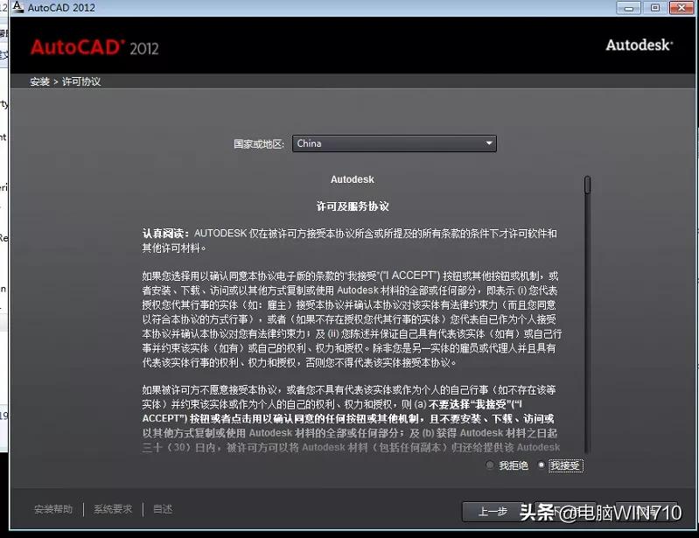Screen dimensions: 699x538
Task: Select the 我拒绝 radio button
Action: [x=490, y=465]
